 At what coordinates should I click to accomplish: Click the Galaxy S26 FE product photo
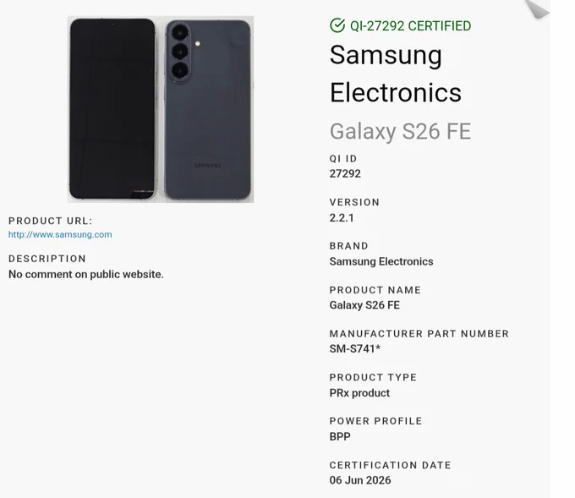tap(161, 109)
